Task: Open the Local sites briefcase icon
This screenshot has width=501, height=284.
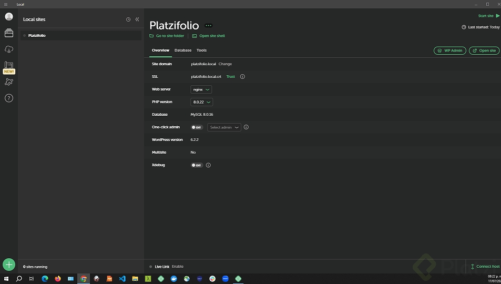Action: 9,33
